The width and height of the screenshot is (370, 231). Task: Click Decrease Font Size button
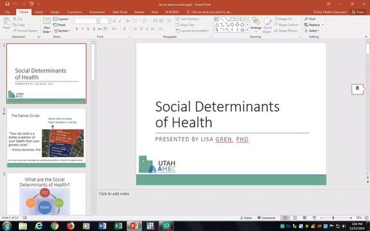(x=120, y=21)
